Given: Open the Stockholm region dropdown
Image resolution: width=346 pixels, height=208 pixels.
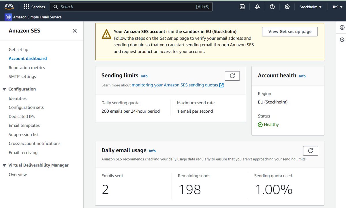Looking at the screenshot, I should pyautogui.click(x=311, y=7).
